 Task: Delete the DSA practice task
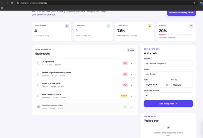click(x=131, y=63)
